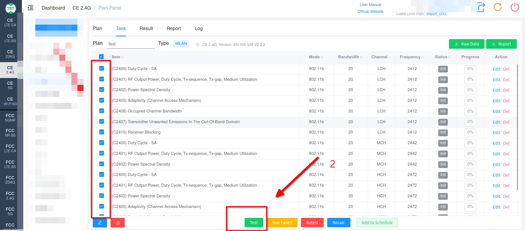
Task: Uncheck the first Duty Cycle - SA LCH row
Action: point(101,68)
